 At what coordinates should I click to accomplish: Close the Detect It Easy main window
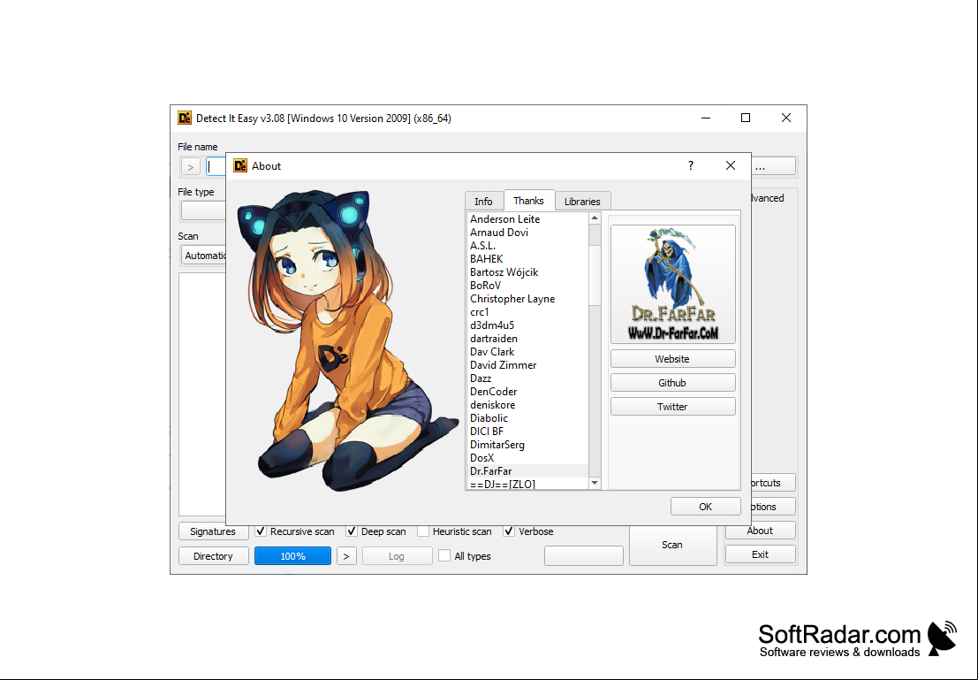pos(786,118)
